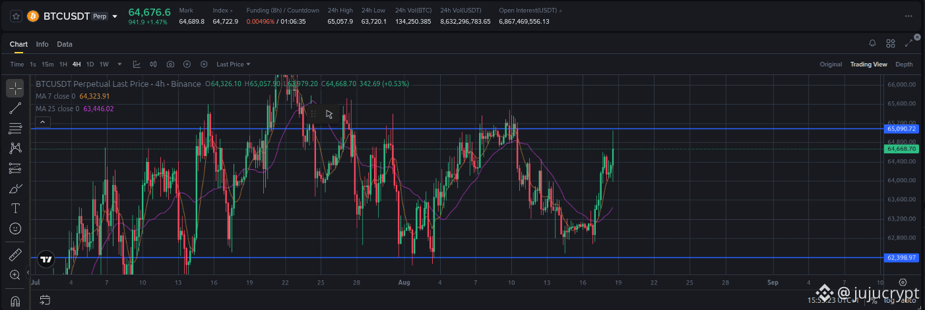This screenshot has height=310, width=925.
Task: Select the Time interval view
Action: click(17, 64)
